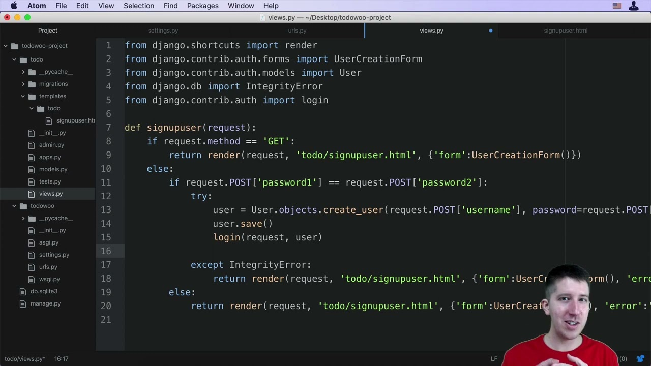Screen dimensions: 651x366
Task: Click the user account icon in menu bar
Action: pos(634,6)
